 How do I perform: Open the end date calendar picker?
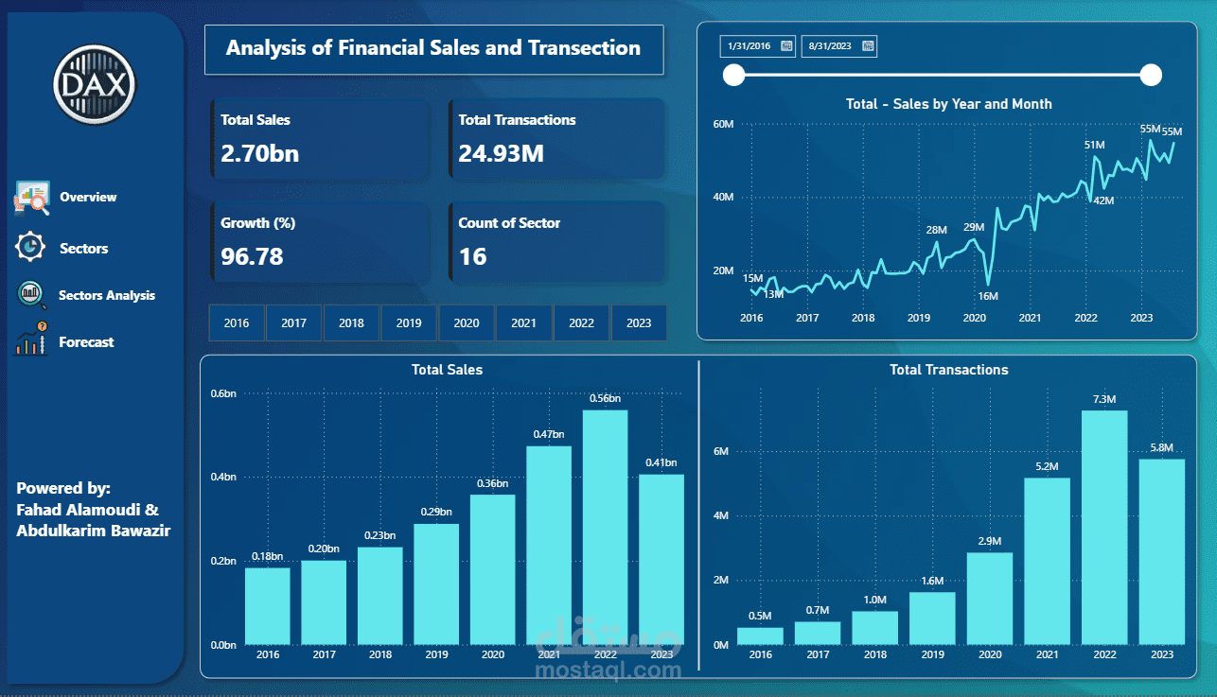(869, 46)
